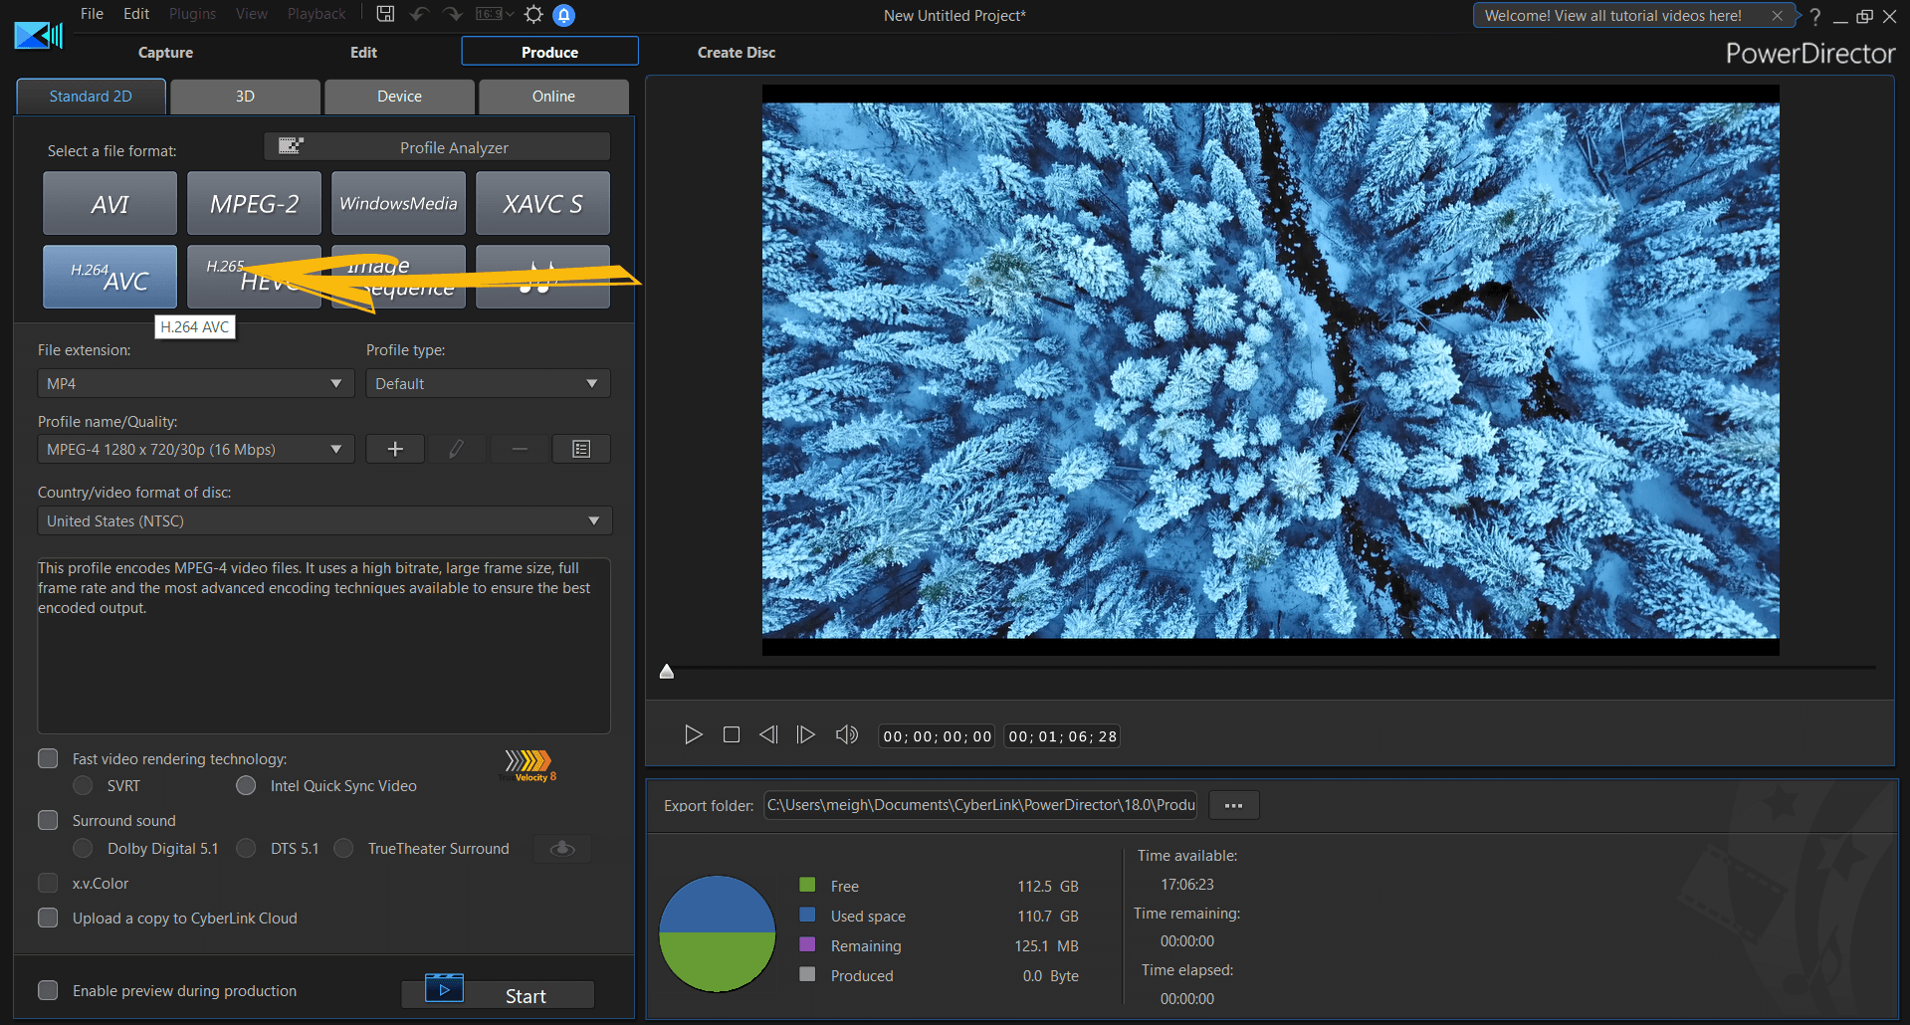Play the preview video
The image size is (1910, 1025).
click(693, 734)
